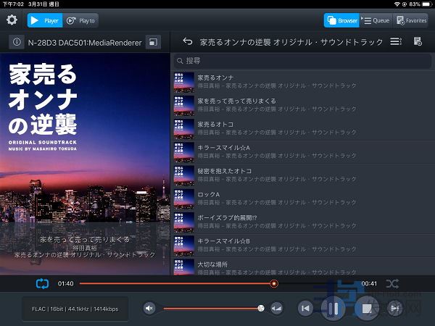Image resolution: width=435 pixels, height=326 pixels.
Task: Click the window icon beside MediaRenderer
Action: point(152,43)
